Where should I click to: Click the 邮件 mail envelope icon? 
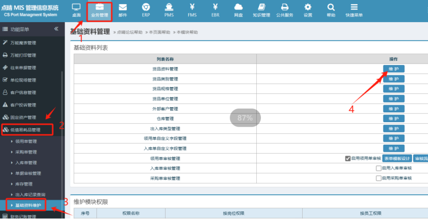click(123, 9)
